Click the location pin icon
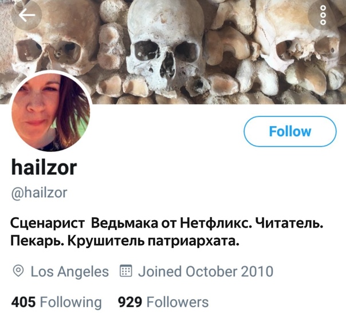 click(x=18, y=271)
